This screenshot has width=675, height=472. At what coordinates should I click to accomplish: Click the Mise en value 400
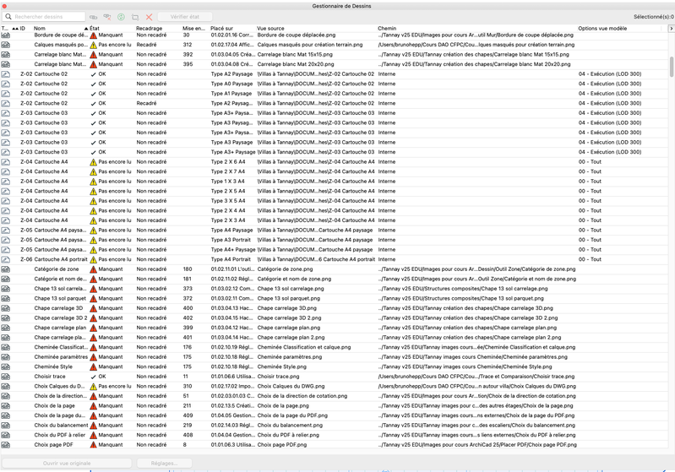click(x=188, y=308)
